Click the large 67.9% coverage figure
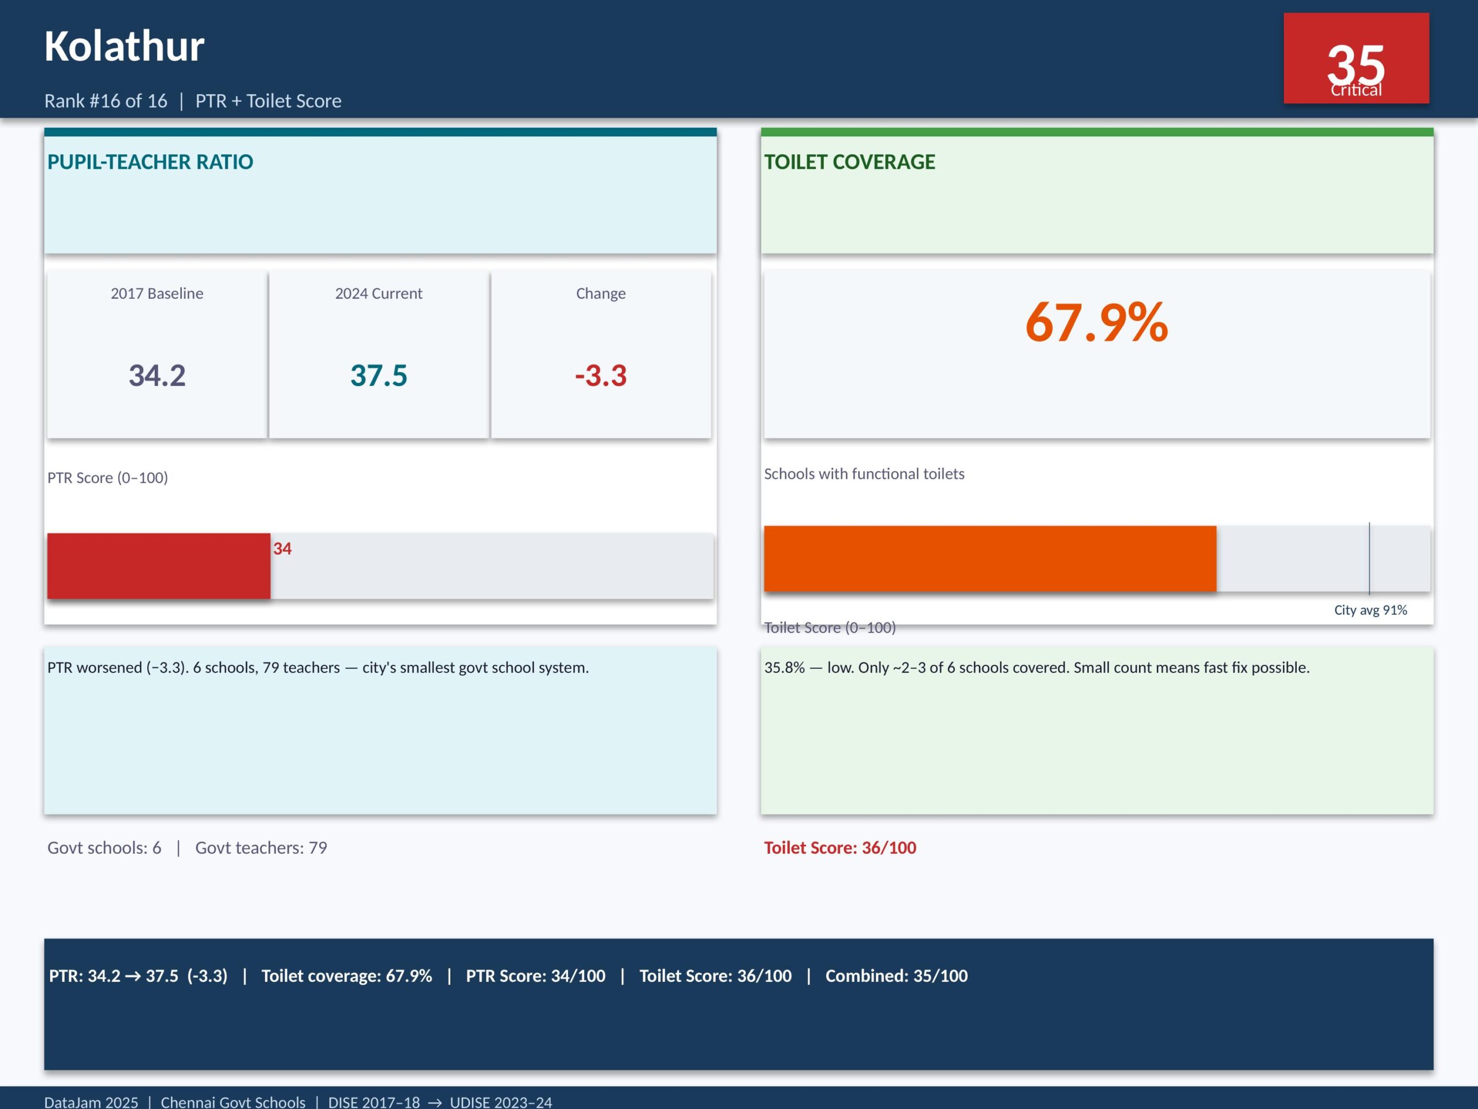The image size is (1478, 1109). [x=1096, y=323]
